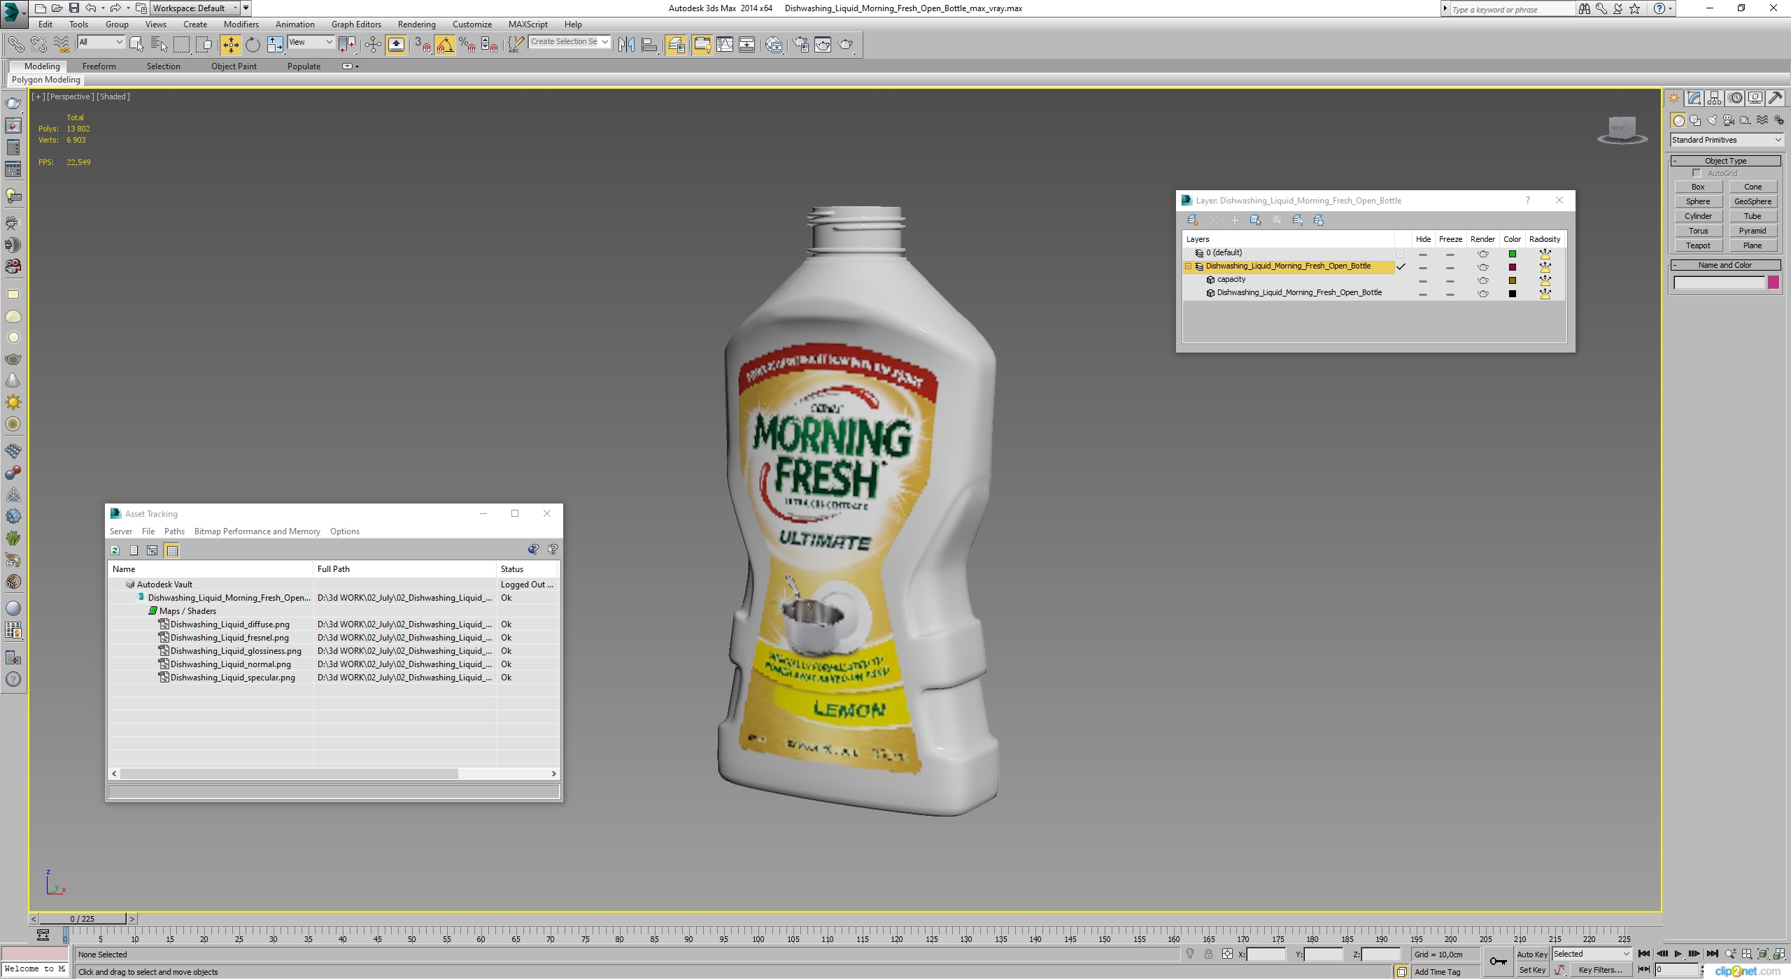The height and width of the screenshot is (979, 1791).
Task: Click the Teapot primitive button
Action: [x=1698, y=245]
